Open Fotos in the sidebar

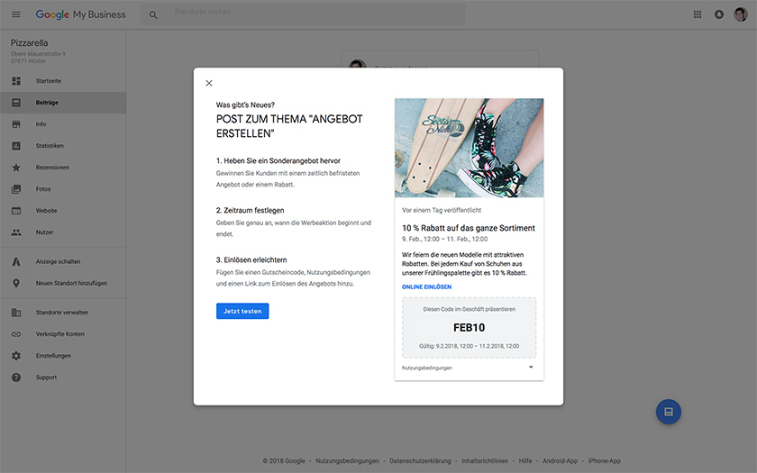[x=44, y=189]
